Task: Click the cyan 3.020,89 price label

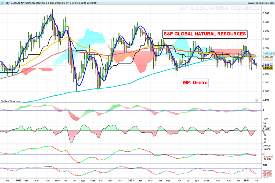Action: (268, 54)
